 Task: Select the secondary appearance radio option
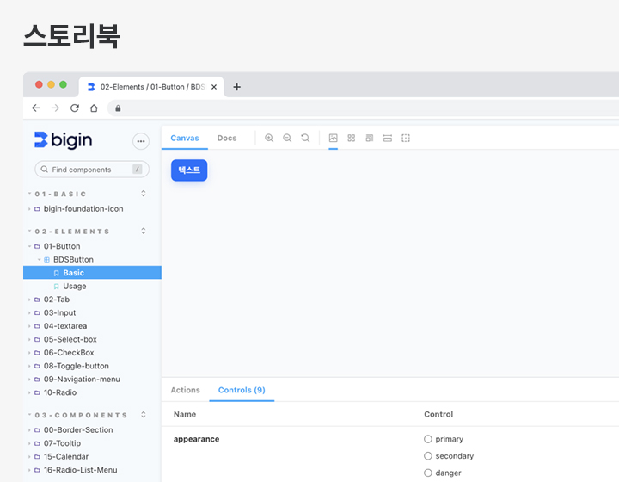[x=428, y=456]
